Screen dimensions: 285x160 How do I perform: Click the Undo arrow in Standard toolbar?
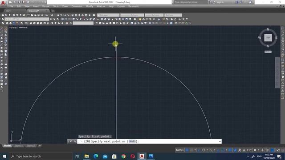click(47, 15)
